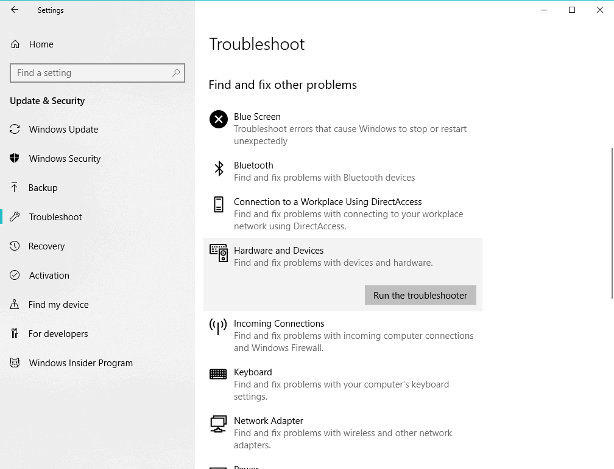Close the Settings window

tap(600, 10)
